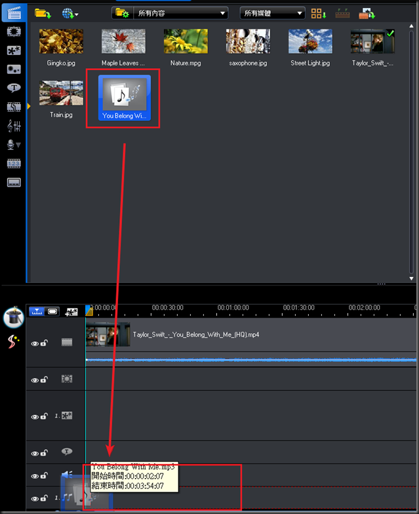
Task: Hide the video track eye icon
Action: pyautogui.click(x=35, y=344)
